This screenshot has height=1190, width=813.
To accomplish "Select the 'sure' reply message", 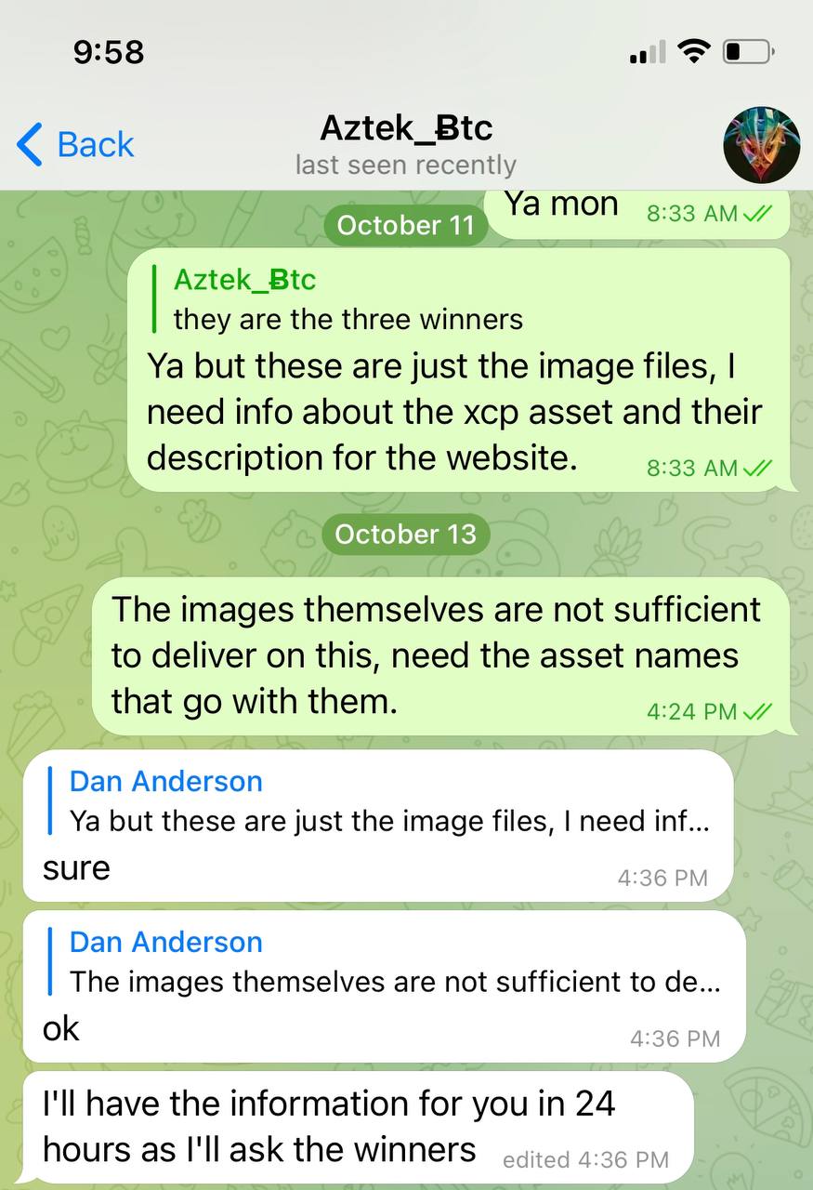I will 378,826.
